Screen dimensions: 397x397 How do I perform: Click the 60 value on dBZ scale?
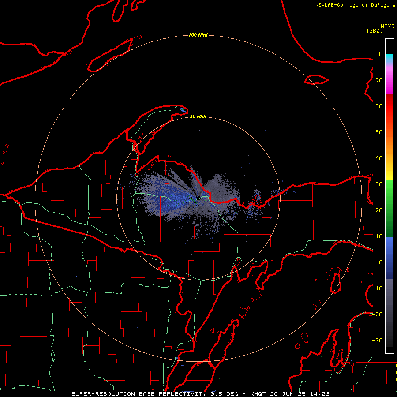click(379, 106)
